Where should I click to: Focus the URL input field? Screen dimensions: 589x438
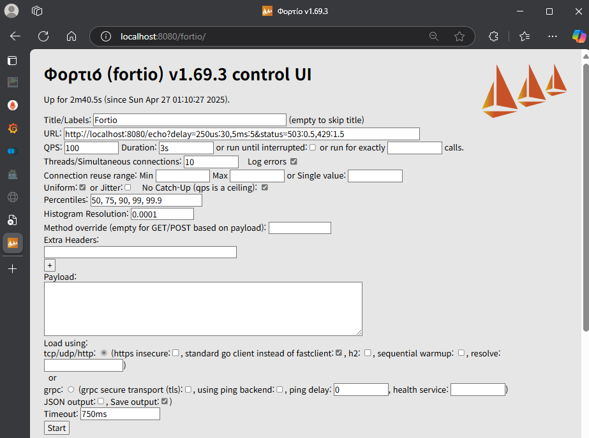pyautogui.click(x=242, y=134)
